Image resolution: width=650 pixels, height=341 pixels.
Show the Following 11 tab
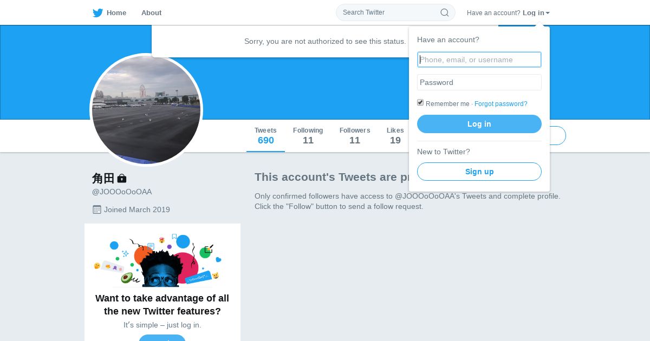308,136
